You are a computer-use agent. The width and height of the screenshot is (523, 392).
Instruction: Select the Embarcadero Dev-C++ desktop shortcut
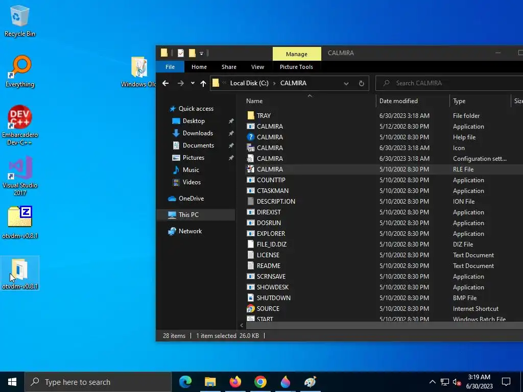click(x=20, y=125)
